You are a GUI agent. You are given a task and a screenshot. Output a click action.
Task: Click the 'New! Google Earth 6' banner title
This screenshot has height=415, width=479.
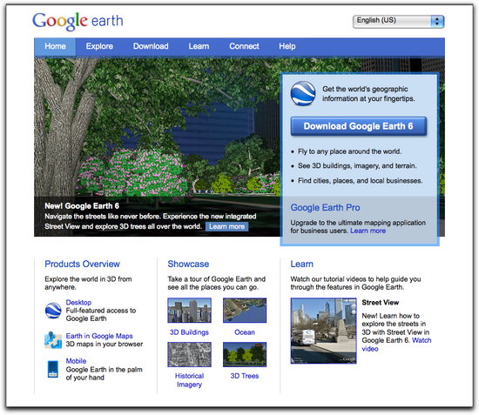click(x=82, y=206)
